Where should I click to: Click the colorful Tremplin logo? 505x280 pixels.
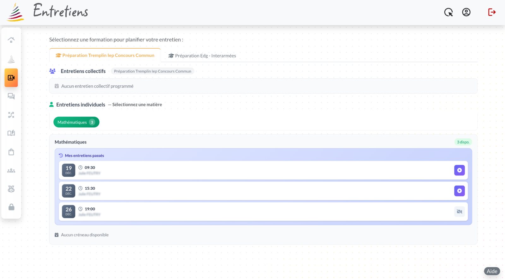[15, 12]
